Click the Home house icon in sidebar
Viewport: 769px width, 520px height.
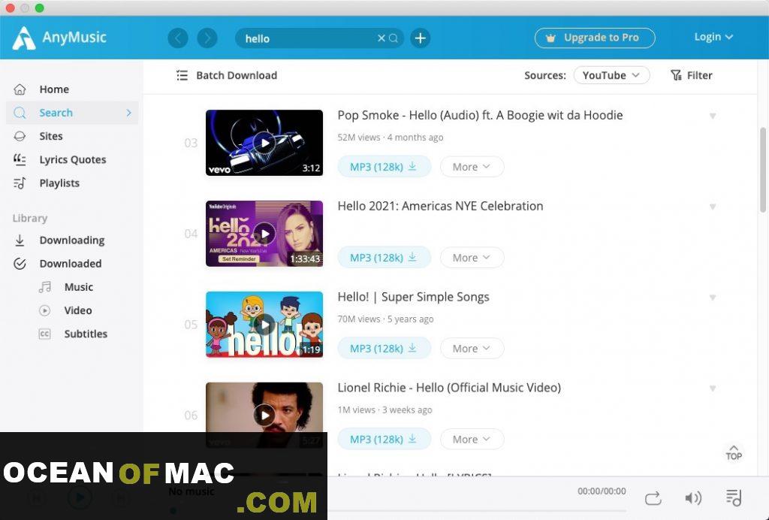(20, 89)
